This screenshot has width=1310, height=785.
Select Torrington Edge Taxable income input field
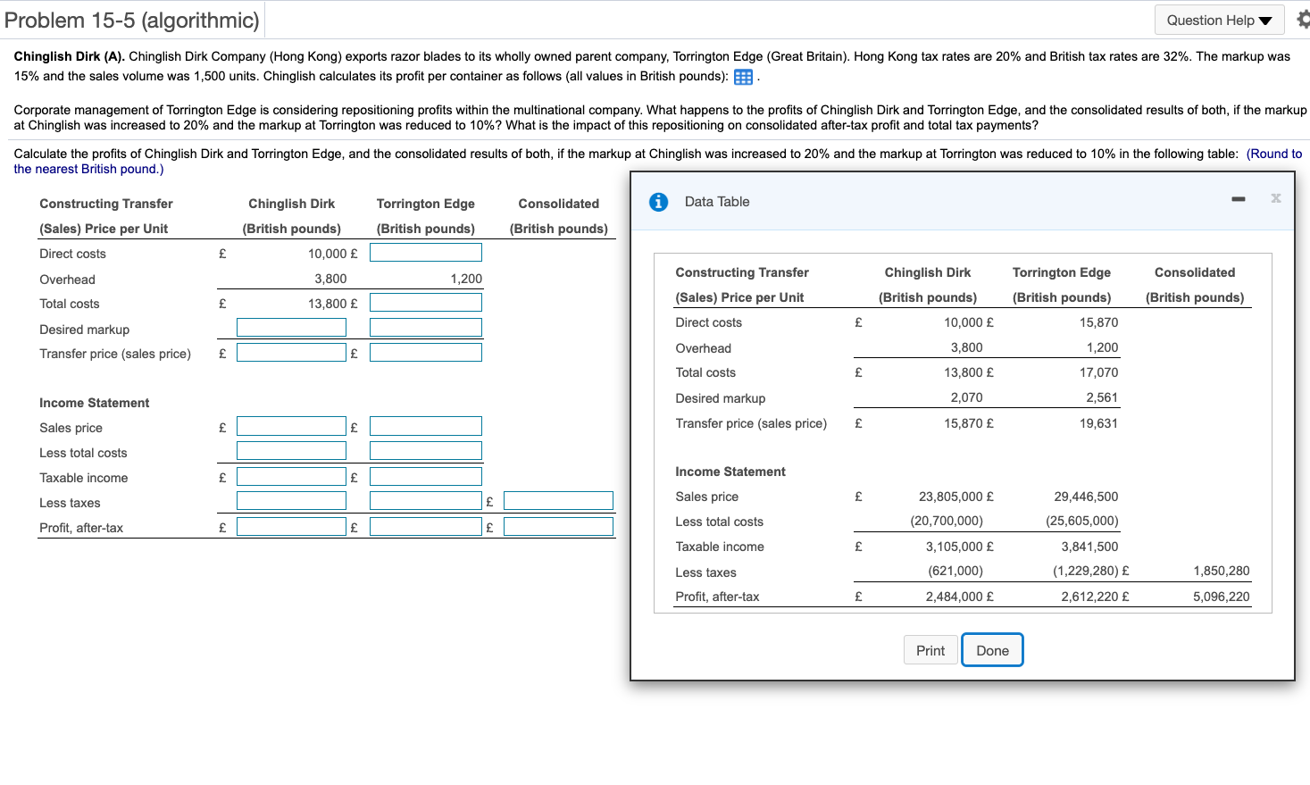click(426, 476)
